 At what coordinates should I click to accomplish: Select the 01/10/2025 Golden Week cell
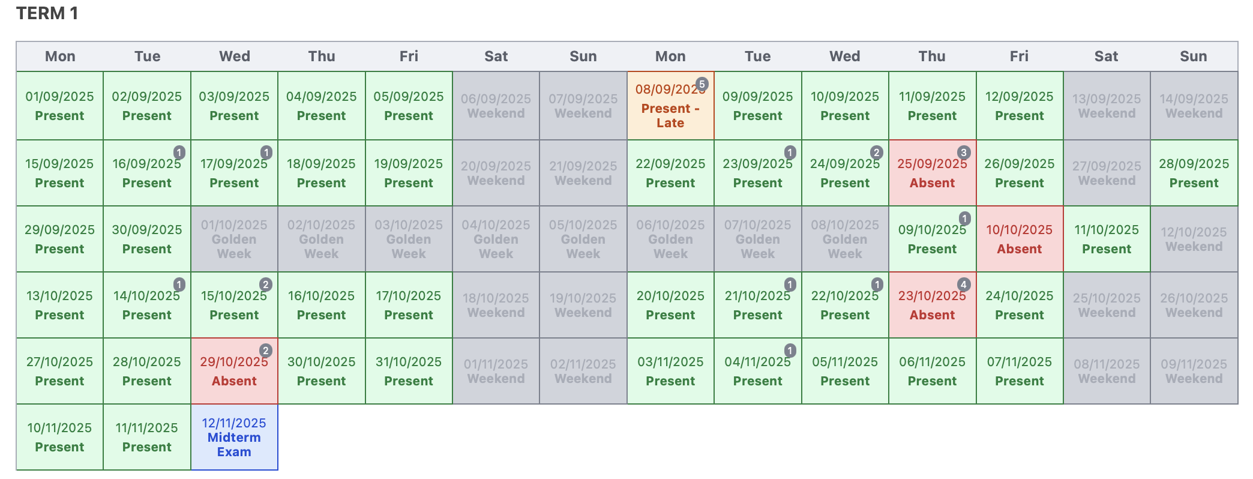(x=234, y=239)
